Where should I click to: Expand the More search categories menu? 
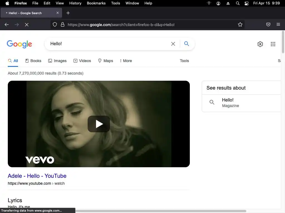pos(126,61)
